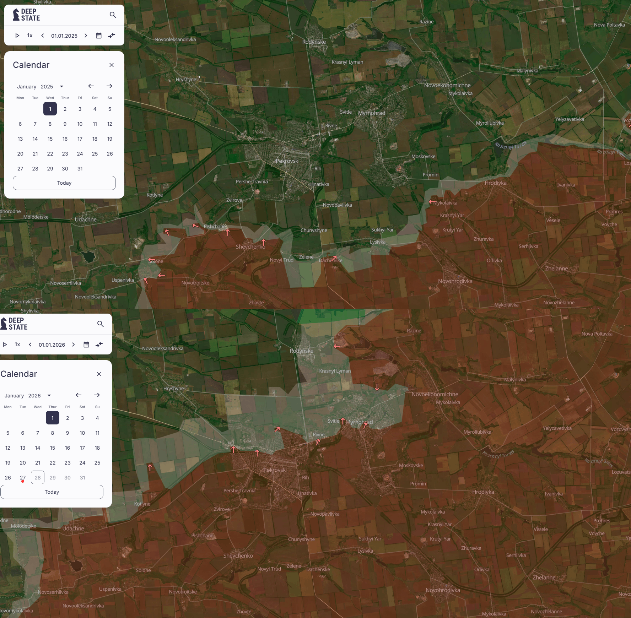Select day 14 in January 2026 calendar

coord(38,448)
